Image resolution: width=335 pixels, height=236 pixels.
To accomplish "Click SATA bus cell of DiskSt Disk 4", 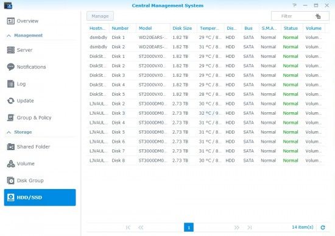I will 249,85.
